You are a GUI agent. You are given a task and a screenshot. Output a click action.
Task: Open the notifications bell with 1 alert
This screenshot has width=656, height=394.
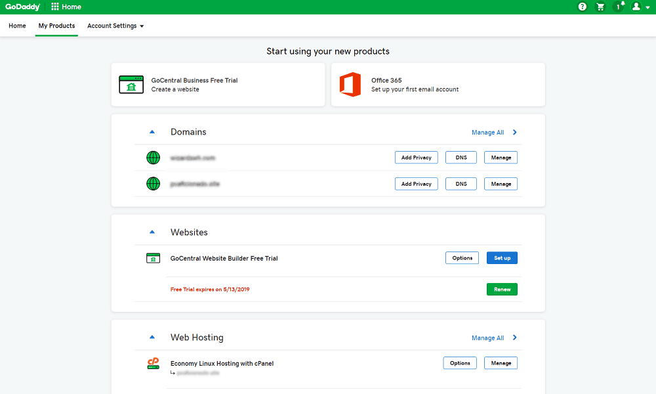pyautogui.click(x=619, y=7)
